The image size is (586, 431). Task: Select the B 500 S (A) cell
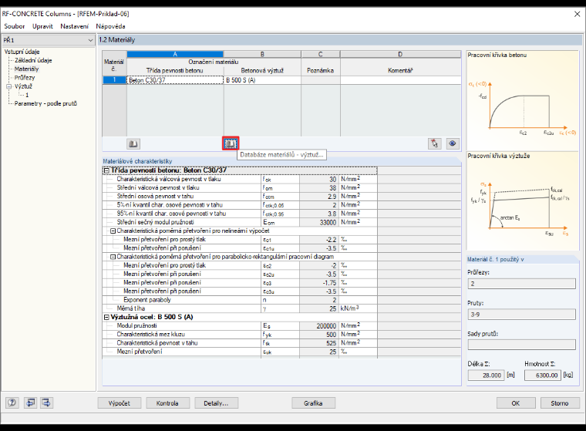point(262,80)
